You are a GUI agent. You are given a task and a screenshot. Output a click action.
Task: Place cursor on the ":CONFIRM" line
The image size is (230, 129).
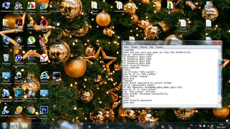tap(128, 50)
